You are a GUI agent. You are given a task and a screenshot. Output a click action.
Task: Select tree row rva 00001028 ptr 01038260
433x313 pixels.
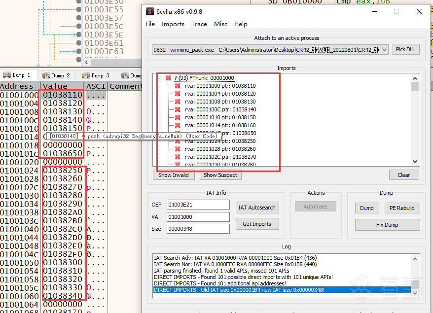coord(220,149)
